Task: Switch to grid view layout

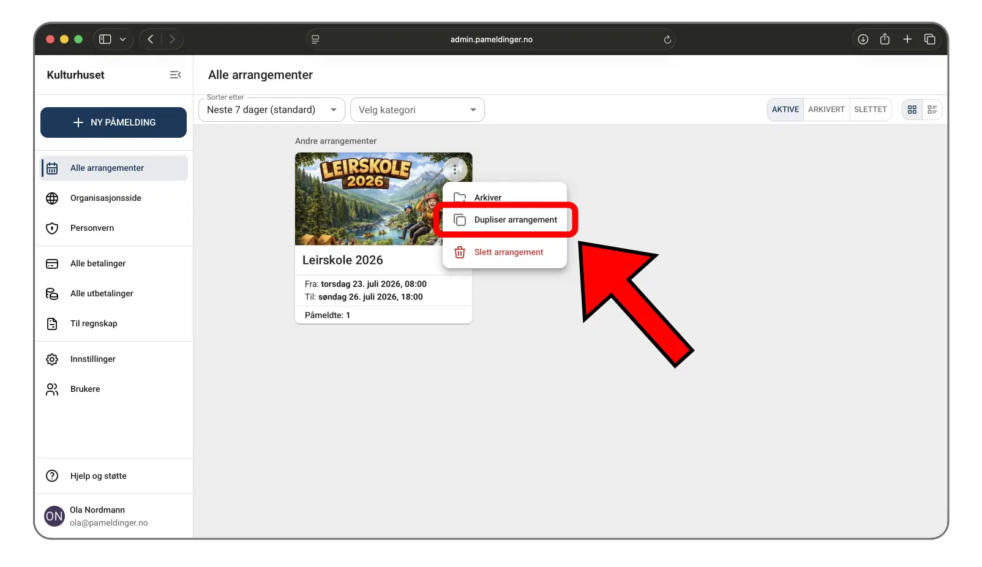Action: tap(912, 110)
